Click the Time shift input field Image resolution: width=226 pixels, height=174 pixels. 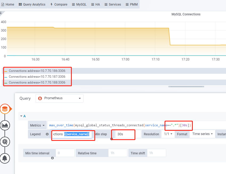coord(157,153)
